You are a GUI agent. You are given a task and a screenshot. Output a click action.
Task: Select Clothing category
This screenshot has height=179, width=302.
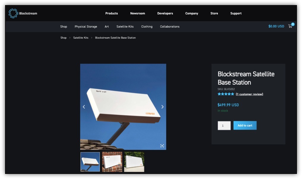[x=147, y=27]
